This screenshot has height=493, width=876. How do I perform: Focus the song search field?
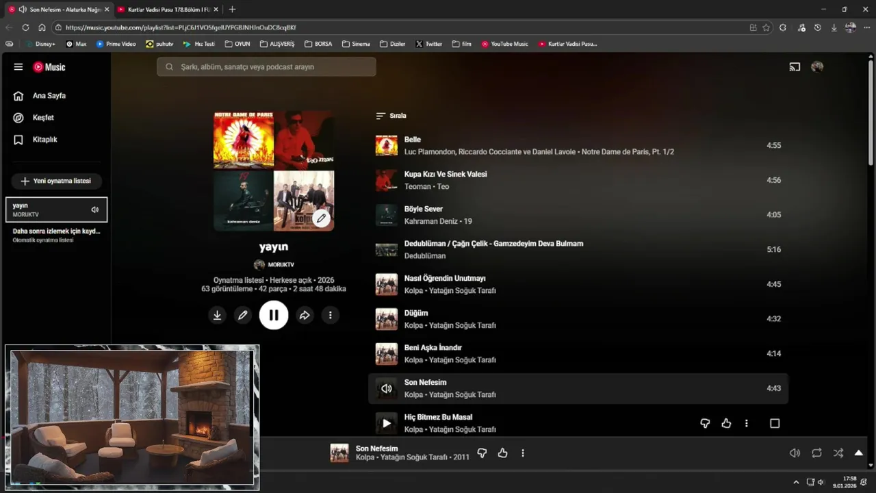click(x=266, y=67)
